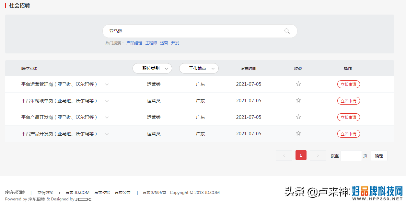
Task: Go to previous page arrow
Action: pyautogui.click(x=284, y=155)
